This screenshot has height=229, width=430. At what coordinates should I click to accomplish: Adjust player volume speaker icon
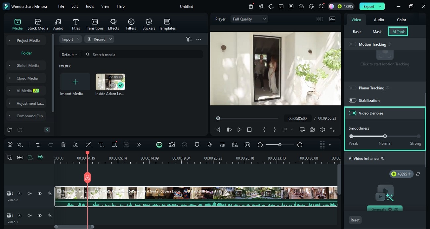[x=322, y=130]
